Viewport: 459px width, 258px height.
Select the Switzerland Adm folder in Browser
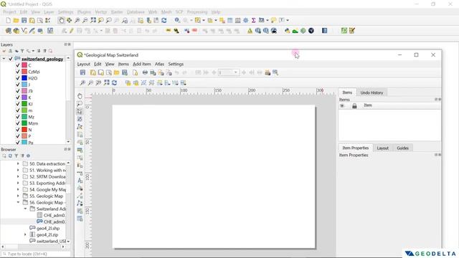(51, 209)
